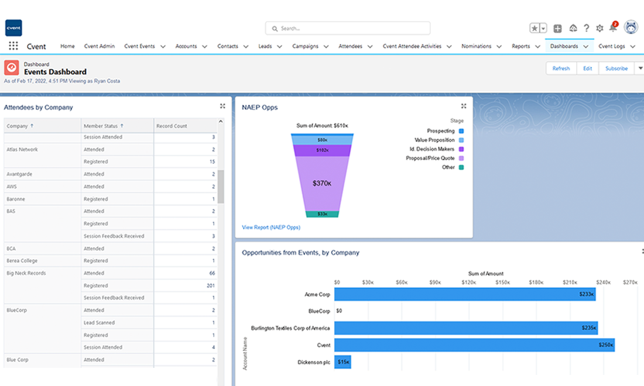This screenshot has height=386, width=644.
Task: Click the Dickenson plc $15k bar
Action: [342, 362]
